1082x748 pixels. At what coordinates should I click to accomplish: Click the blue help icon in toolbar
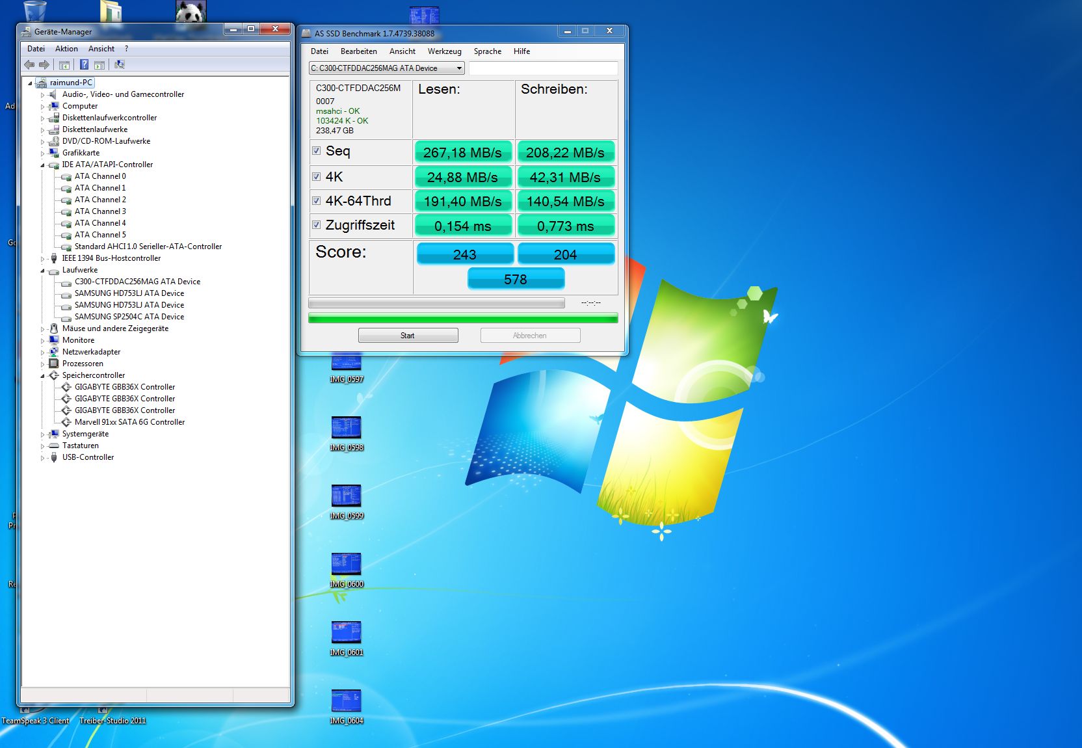coord(84,64)
